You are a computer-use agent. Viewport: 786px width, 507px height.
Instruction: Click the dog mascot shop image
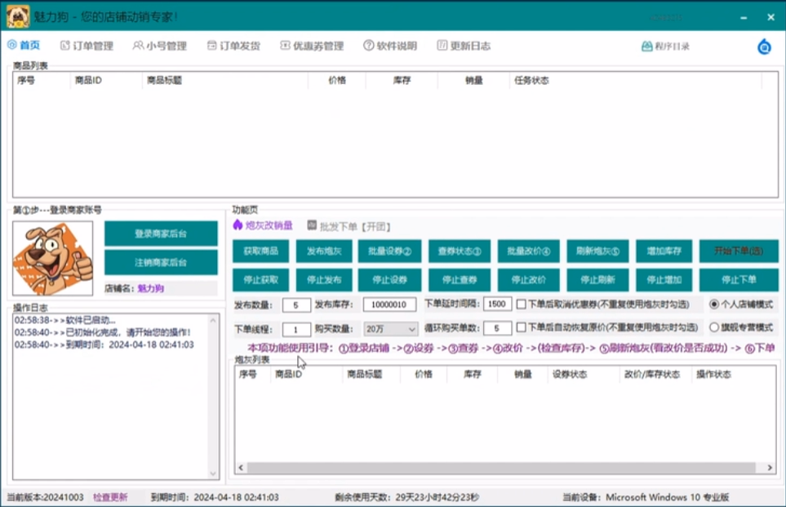[x=52, y=258]
